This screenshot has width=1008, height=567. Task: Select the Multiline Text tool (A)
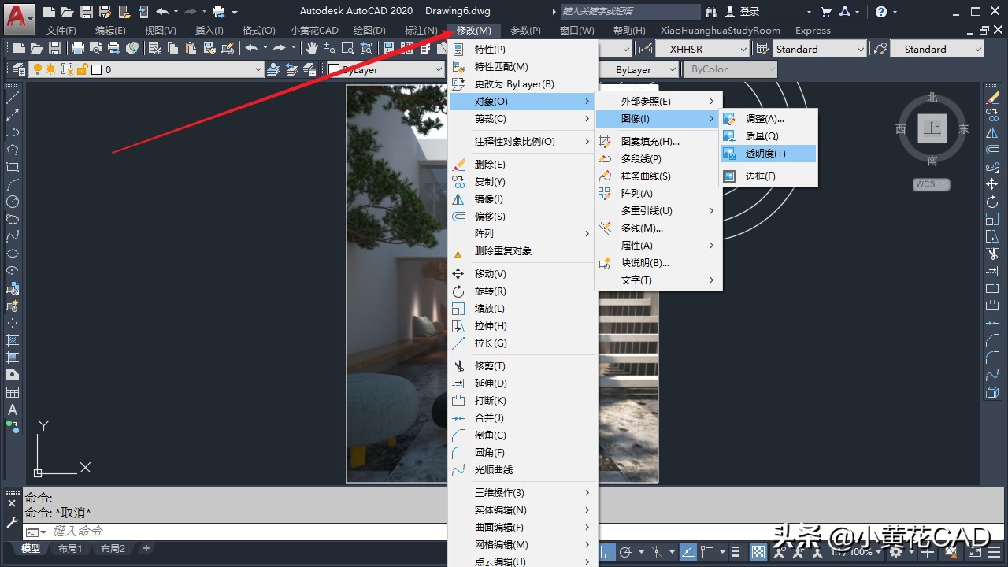pos(13,409)
